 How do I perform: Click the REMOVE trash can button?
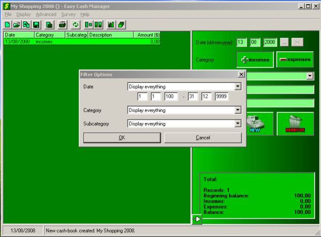(x=295, y=124)
